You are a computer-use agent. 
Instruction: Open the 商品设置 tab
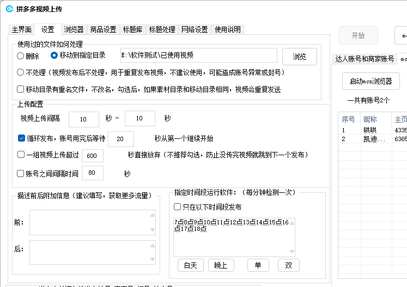pos(104,29)
